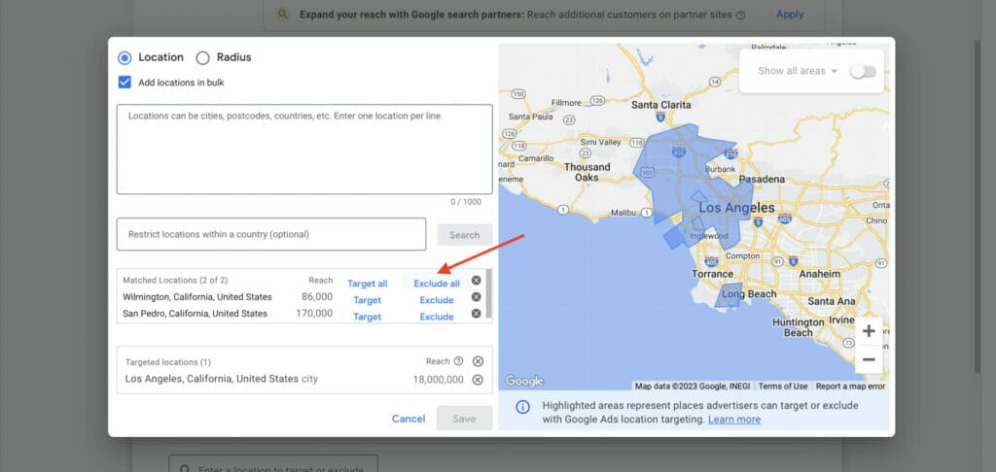Open the Learn more link
This screenshot has height=472, width=996.
click(734, 420)
